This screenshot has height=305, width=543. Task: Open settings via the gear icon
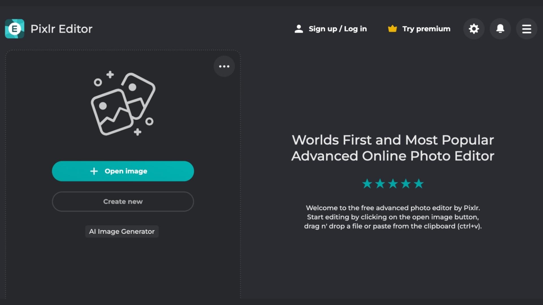pyautogui.click(x=474, y=29)
